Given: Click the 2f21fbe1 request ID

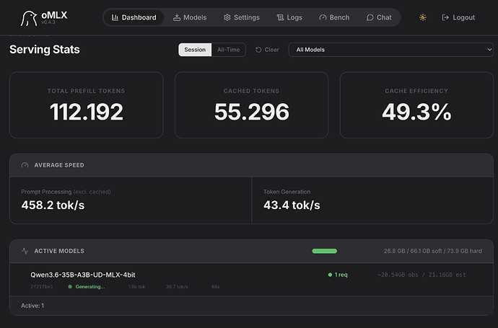Looking at the screenshot, I should pyautogui.click(x=42, y=287).
